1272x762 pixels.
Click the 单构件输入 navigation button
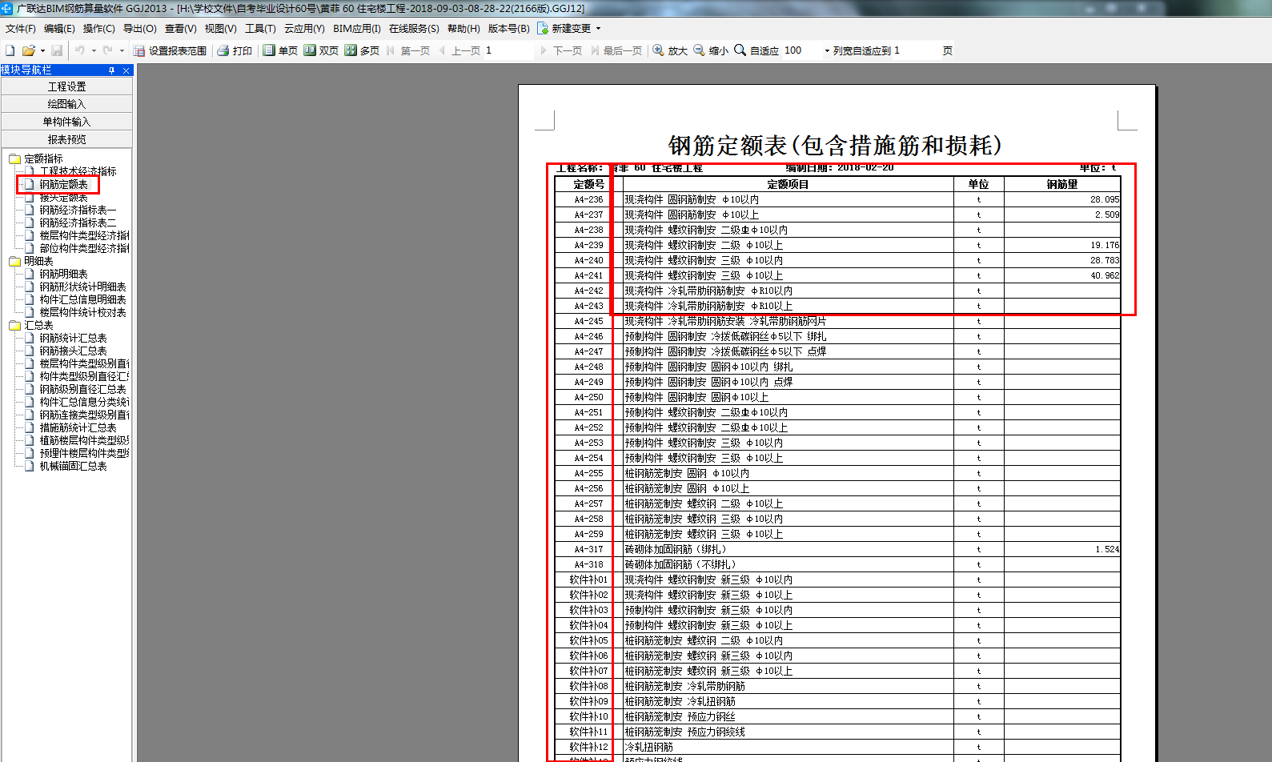click(x=66, y=122)
